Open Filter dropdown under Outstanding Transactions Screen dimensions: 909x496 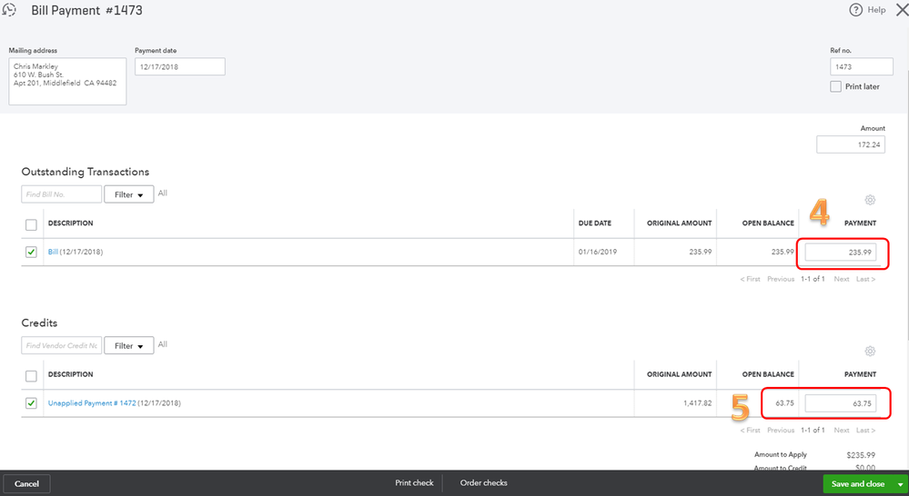click(128, 194)
